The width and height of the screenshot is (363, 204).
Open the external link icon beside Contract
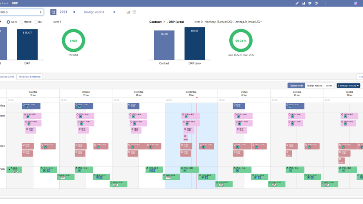(x=164, y=22)
